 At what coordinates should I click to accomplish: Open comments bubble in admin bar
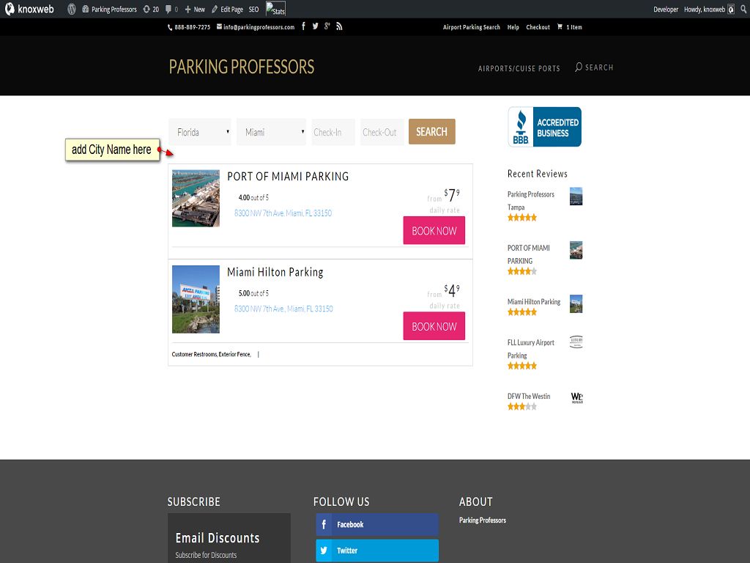171,9
